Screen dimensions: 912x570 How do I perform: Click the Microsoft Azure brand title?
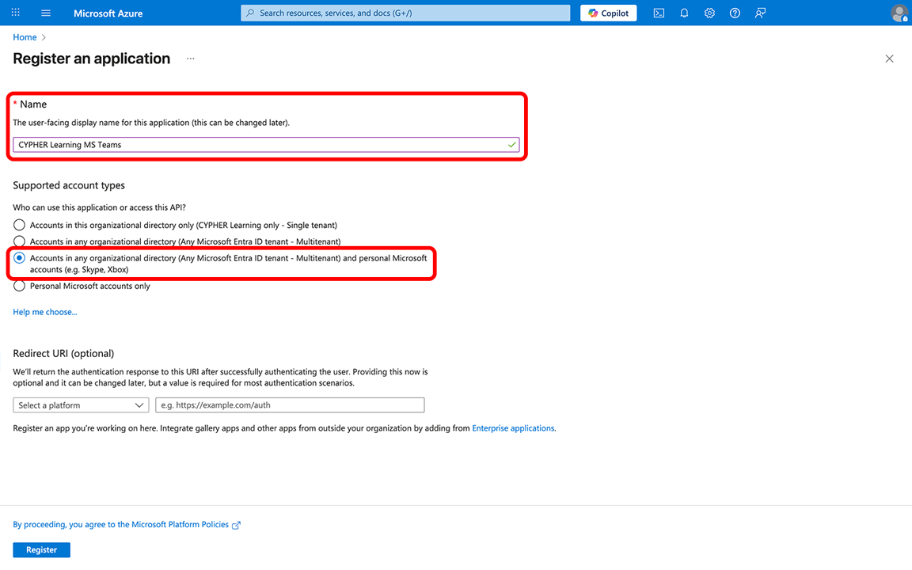pos(108,13)
